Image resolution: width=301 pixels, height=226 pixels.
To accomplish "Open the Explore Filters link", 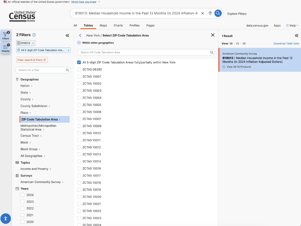I will [237, 14].
